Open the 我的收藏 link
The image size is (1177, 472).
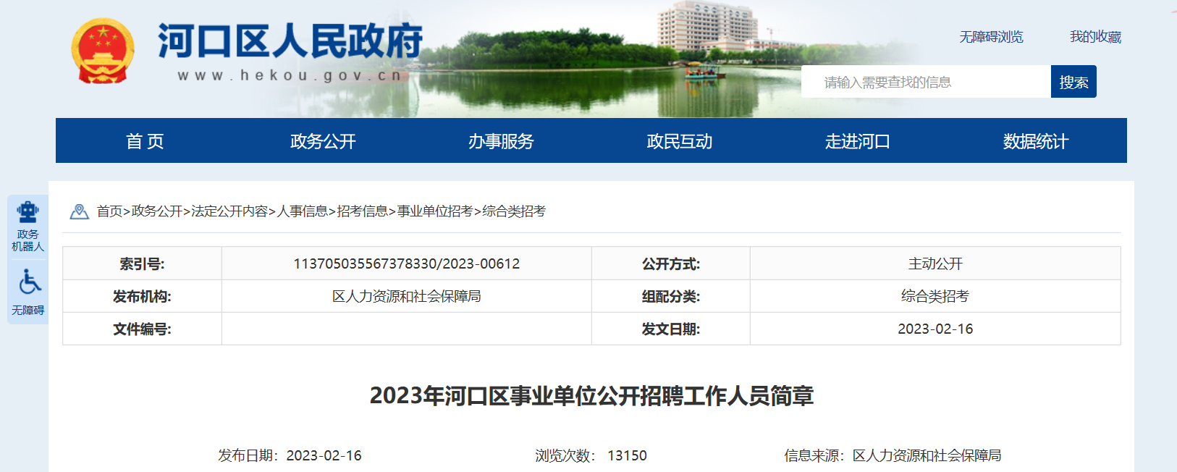(x=1095, y=37)
